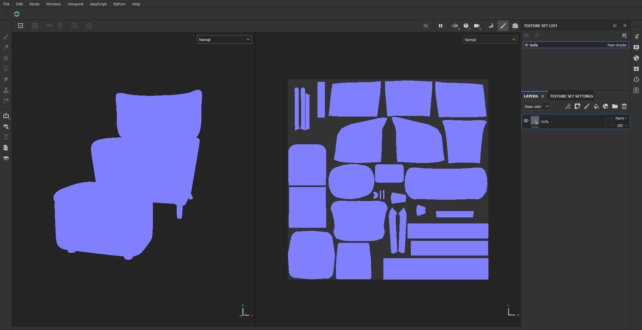Activate the painting mode brush button

click(x=503, y=26)
